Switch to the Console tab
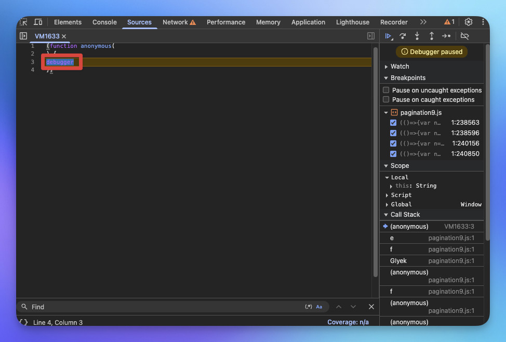The height and width of the screenshot is (342, 506). point(104,22)
